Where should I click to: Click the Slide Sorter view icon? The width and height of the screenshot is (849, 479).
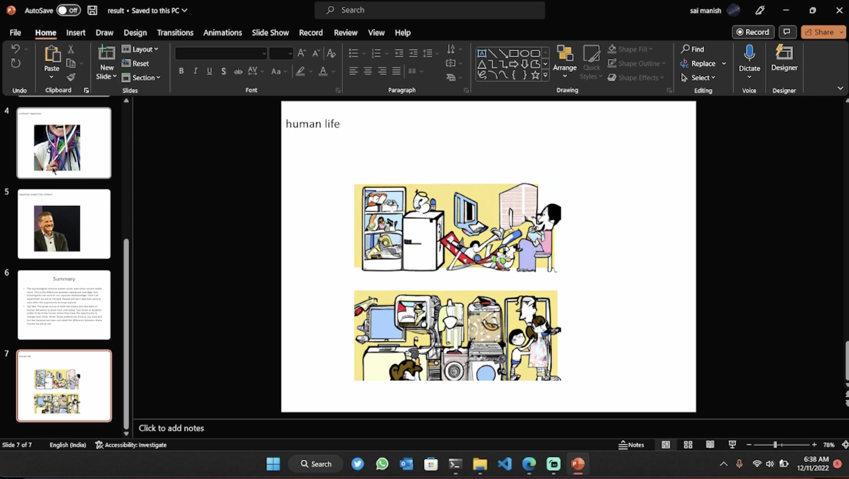[688, 445]
